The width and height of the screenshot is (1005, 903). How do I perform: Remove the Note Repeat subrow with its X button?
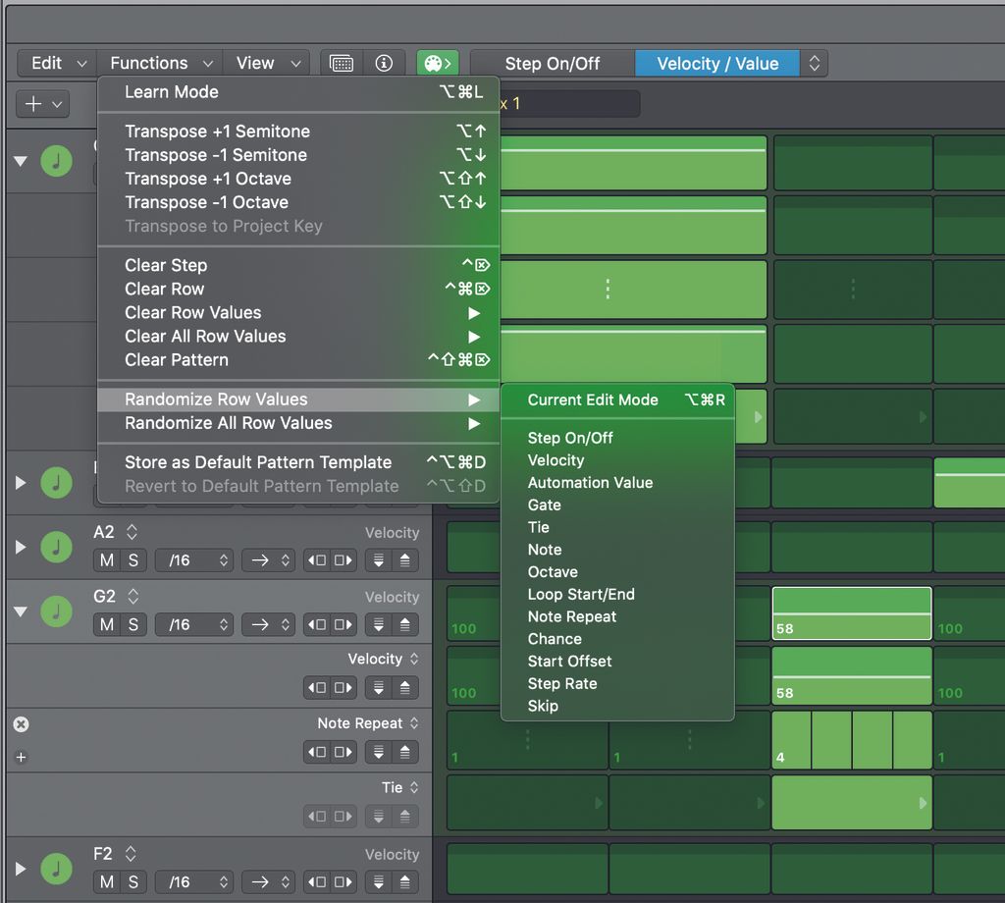click(21, 723)
